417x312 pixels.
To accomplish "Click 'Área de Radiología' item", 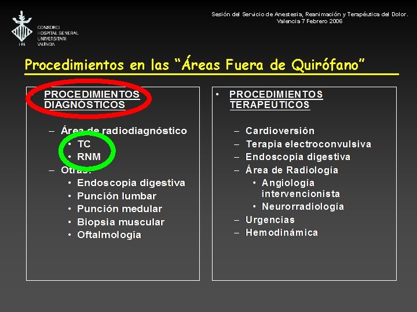I will 292,170.
